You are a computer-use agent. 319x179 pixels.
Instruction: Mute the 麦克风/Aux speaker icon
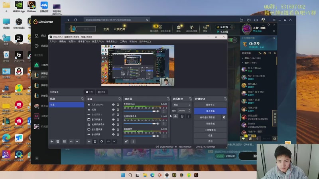coord(158,111)
